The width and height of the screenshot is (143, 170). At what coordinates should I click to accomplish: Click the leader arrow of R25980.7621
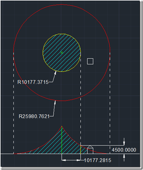click(55, 102)
